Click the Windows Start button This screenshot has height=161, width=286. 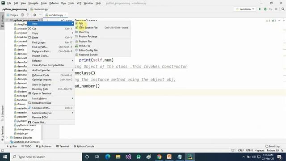tap(5, 157)
